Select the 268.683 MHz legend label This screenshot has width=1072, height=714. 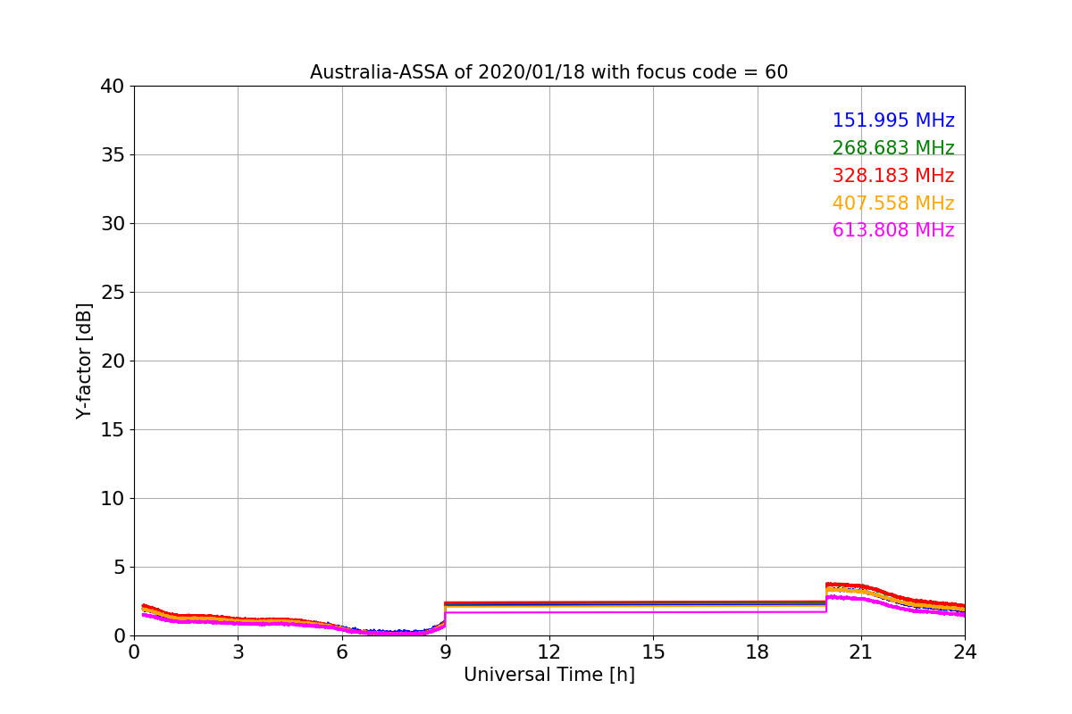pos(893,148)
